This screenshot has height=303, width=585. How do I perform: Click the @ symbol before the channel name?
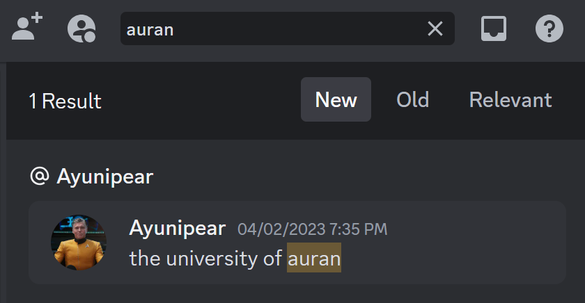pos(39,177)
